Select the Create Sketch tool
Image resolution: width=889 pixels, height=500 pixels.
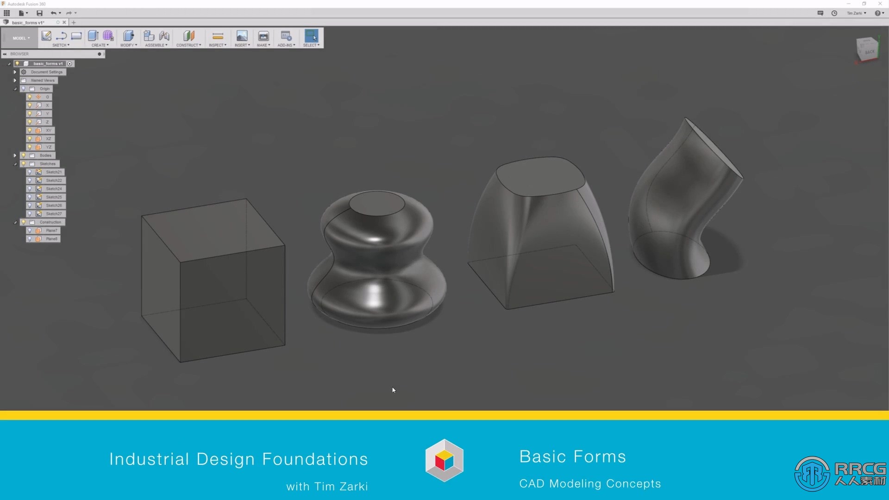point(46,36)
